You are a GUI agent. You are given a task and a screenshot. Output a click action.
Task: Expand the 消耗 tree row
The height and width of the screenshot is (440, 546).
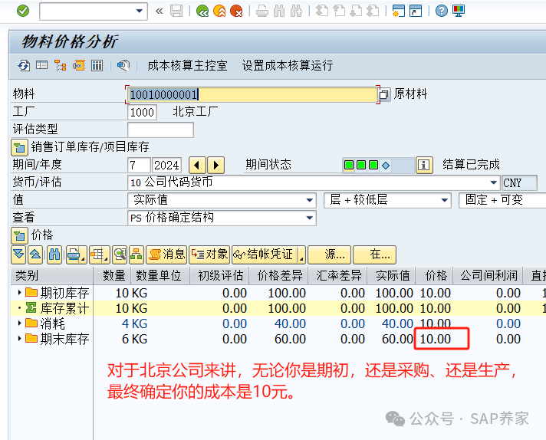tap(19, 323)
